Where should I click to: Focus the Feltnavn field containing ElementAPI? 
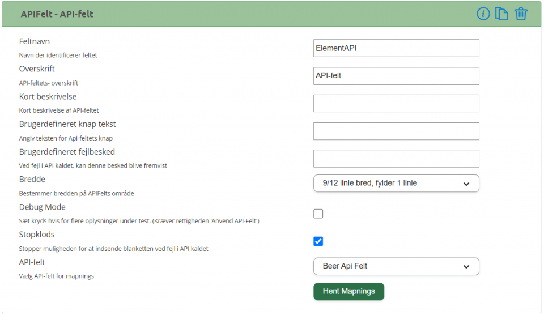pos(396,48)
